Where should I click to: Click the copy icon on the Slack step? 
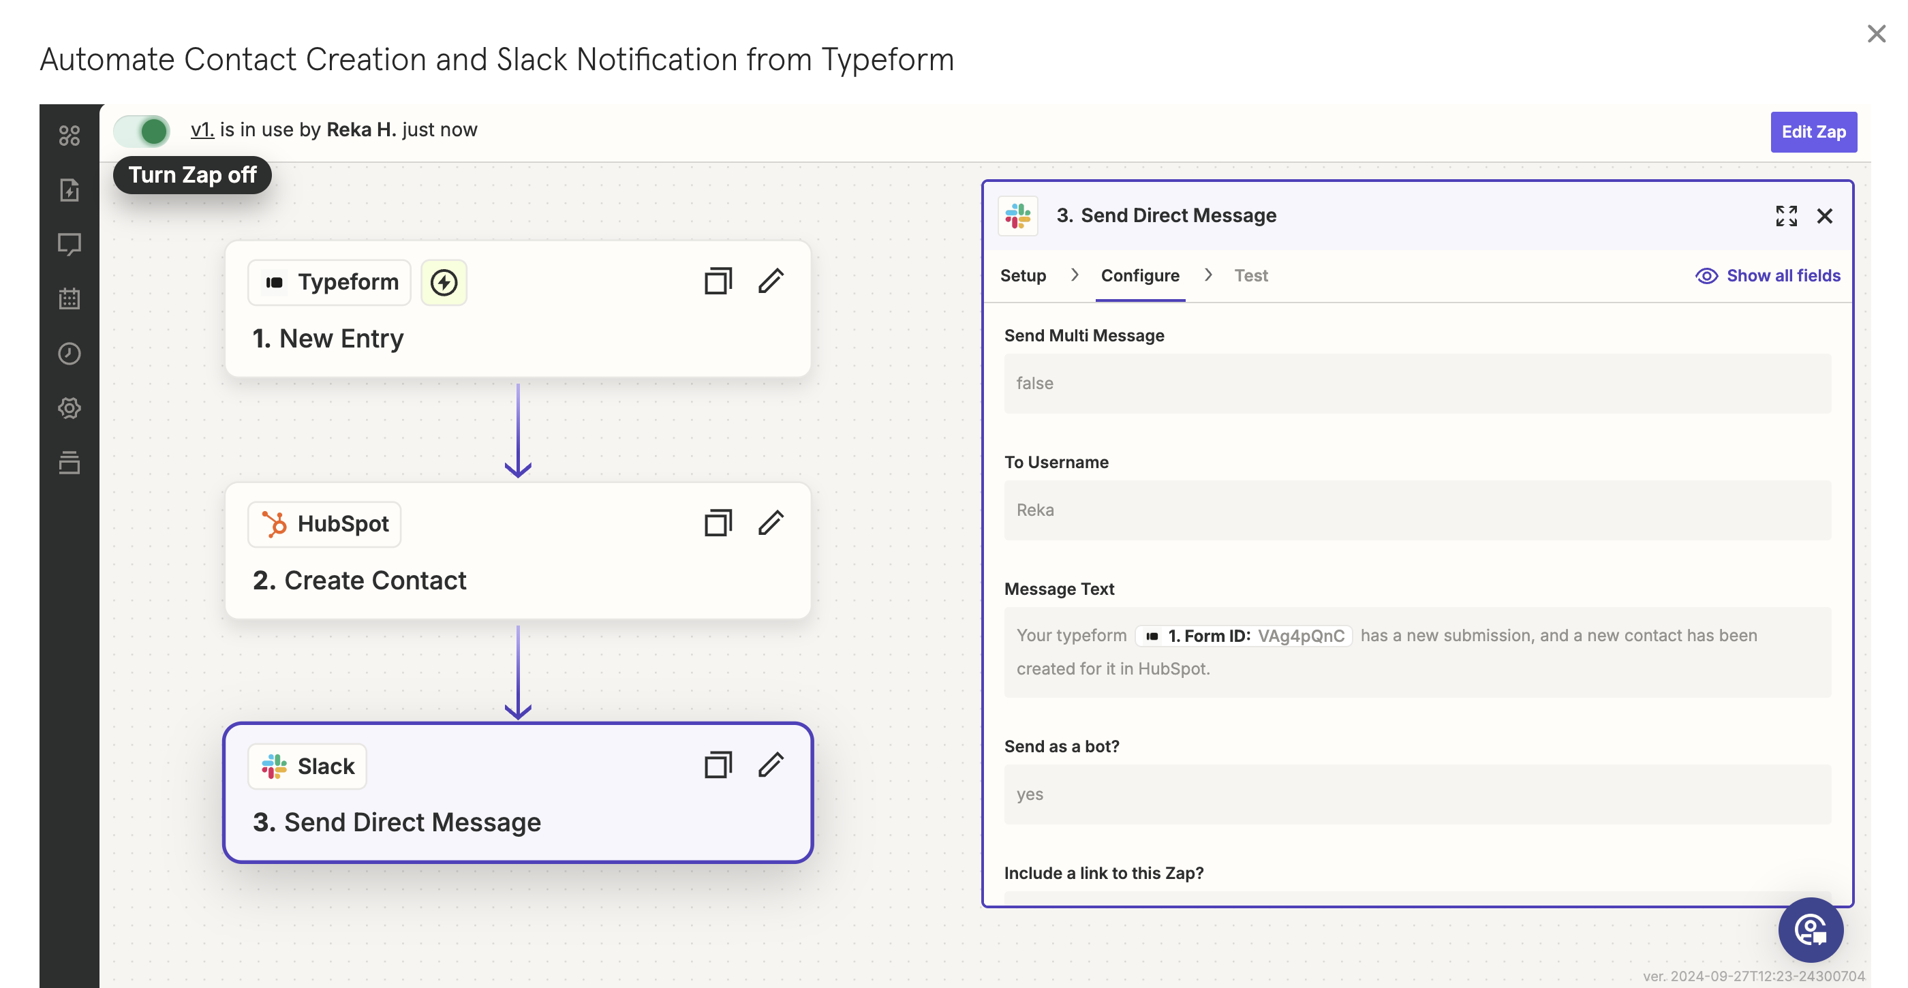[718, 765]
